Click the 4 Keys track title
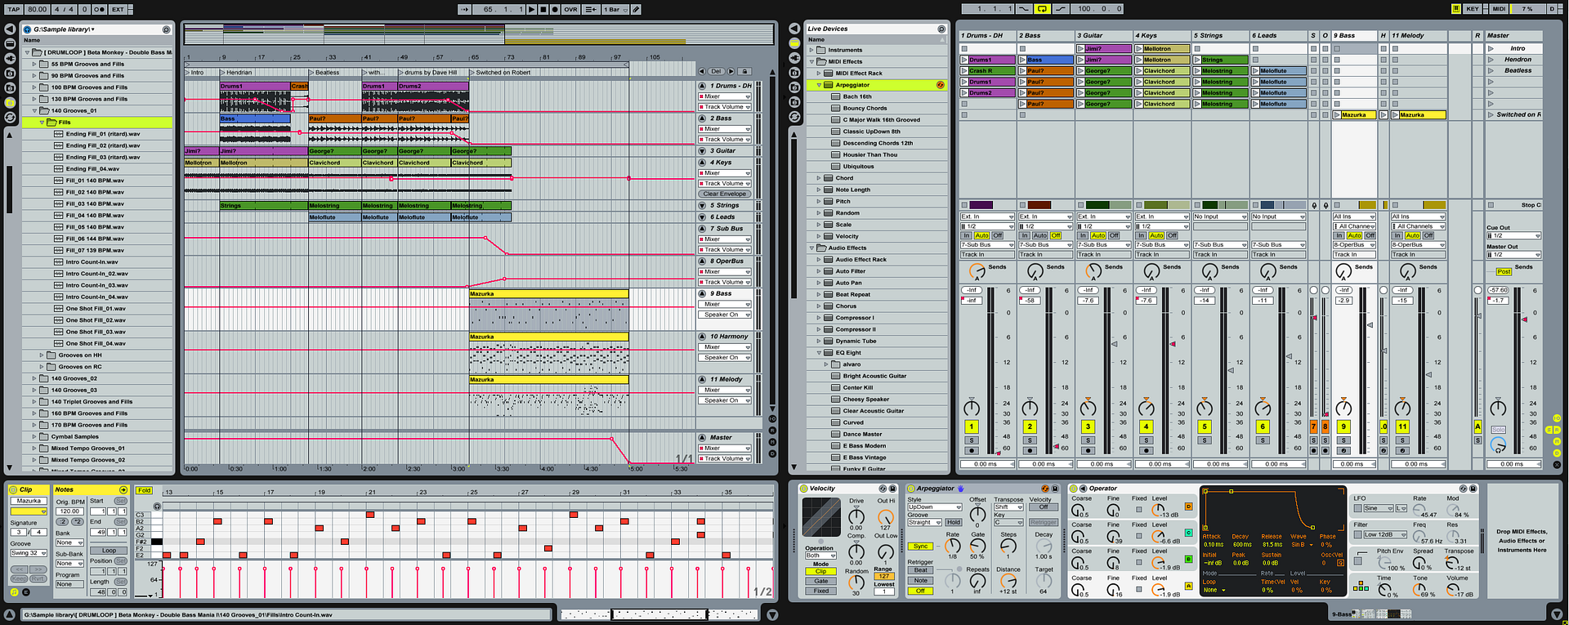This screenshot has width=1569, height=625. [1162, 35]
